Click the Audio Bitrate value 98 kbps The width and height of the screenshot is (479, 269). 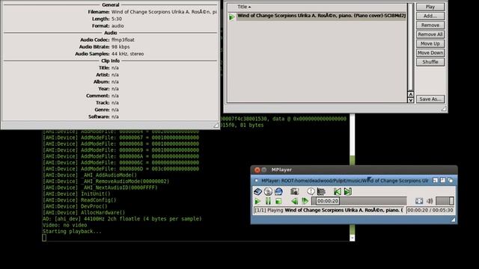(120, 46)
